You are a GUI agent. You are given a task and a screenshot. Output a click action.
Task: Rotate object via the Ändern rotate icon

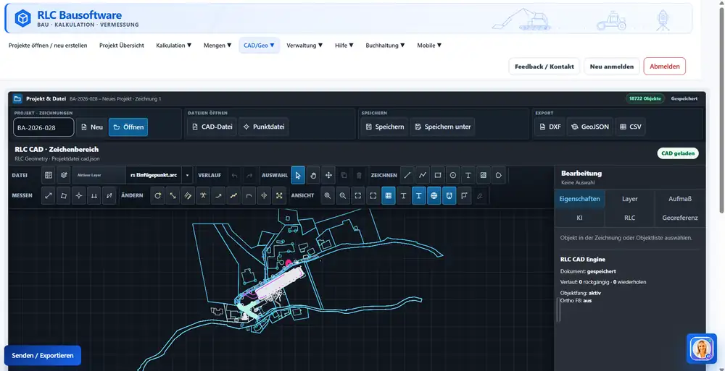[157, 196]
